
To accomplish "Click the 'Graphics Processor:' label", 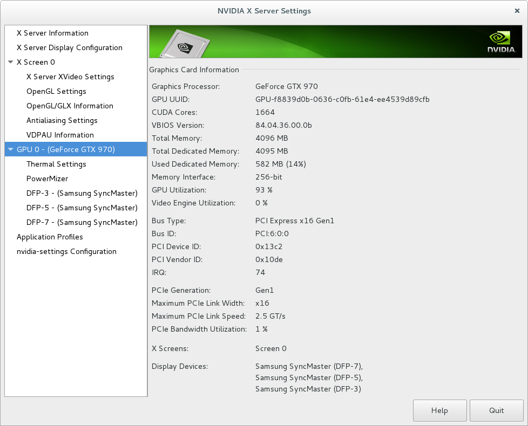I will pos(186,86).
